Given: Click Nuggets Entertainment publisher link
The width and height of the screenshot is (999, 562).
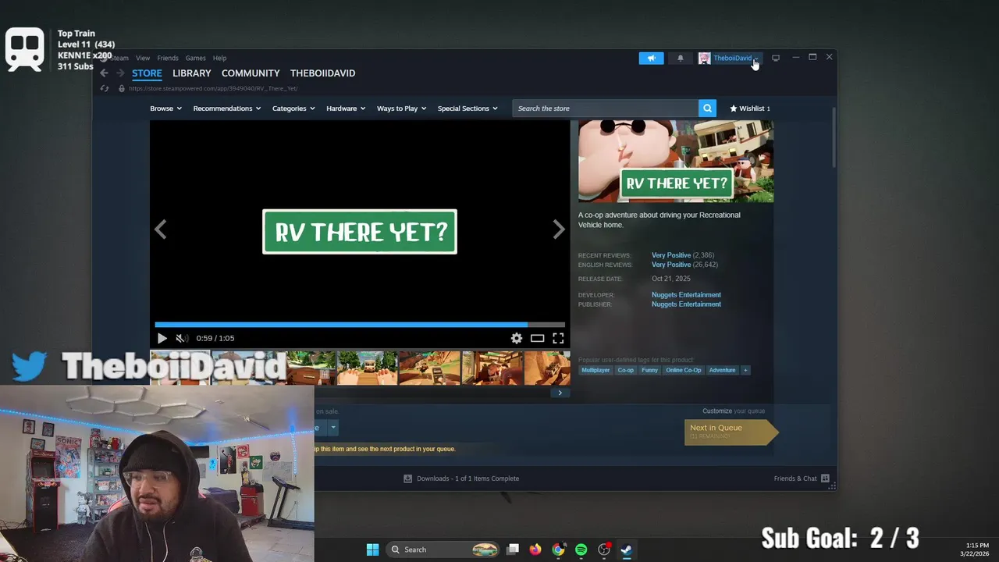Looking at the screenshot, I should (x=686, y=304).
